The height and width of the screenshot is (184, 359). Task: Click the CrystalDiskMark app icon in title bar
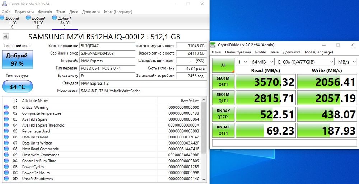click(213, 45)
